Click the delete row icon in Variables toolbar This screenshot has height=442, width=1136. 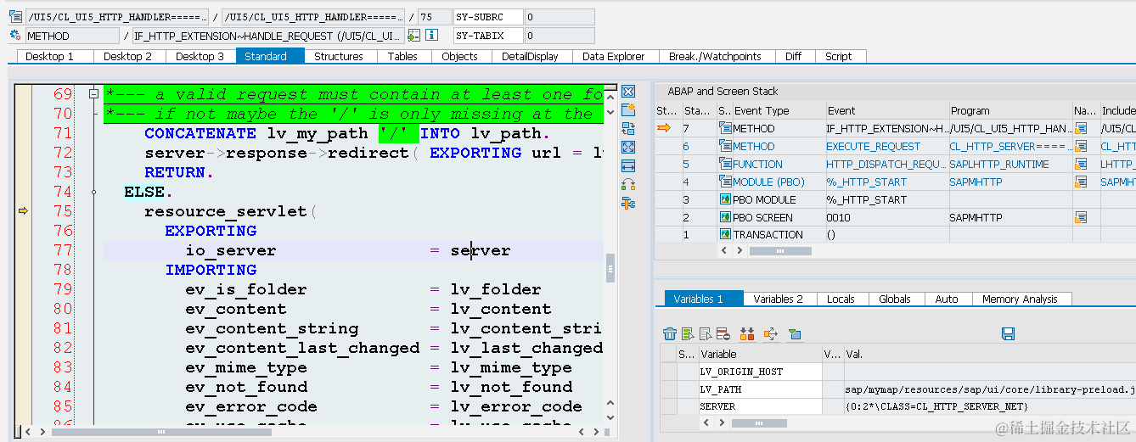coord(723,334)
